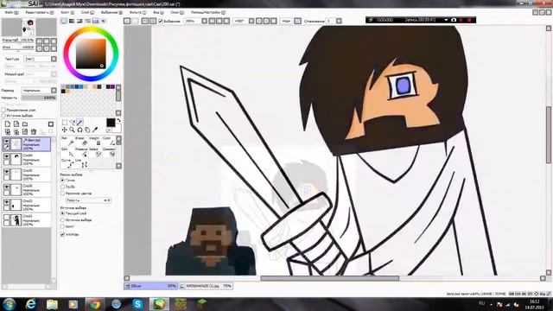
Task: Toggle the Антиалиас checkbox
Action: click(x=63, y=234)
